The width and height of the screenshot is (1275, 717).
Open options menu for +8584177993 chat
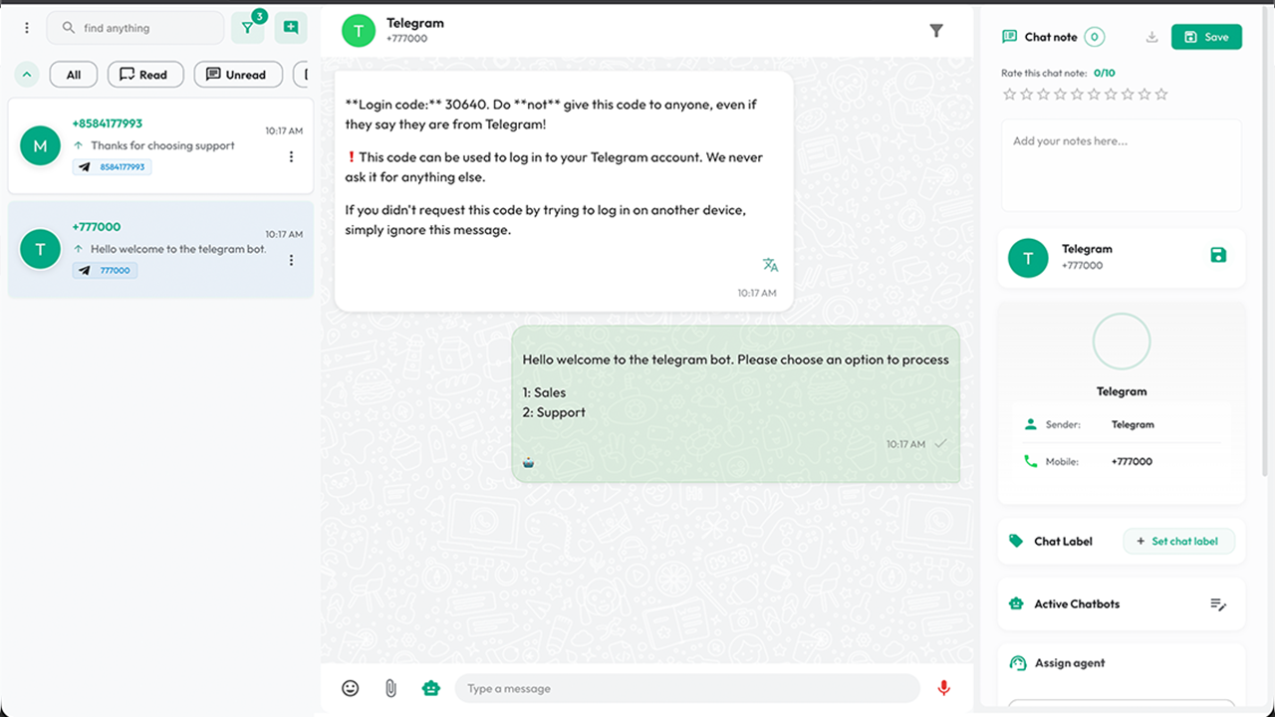291,156
